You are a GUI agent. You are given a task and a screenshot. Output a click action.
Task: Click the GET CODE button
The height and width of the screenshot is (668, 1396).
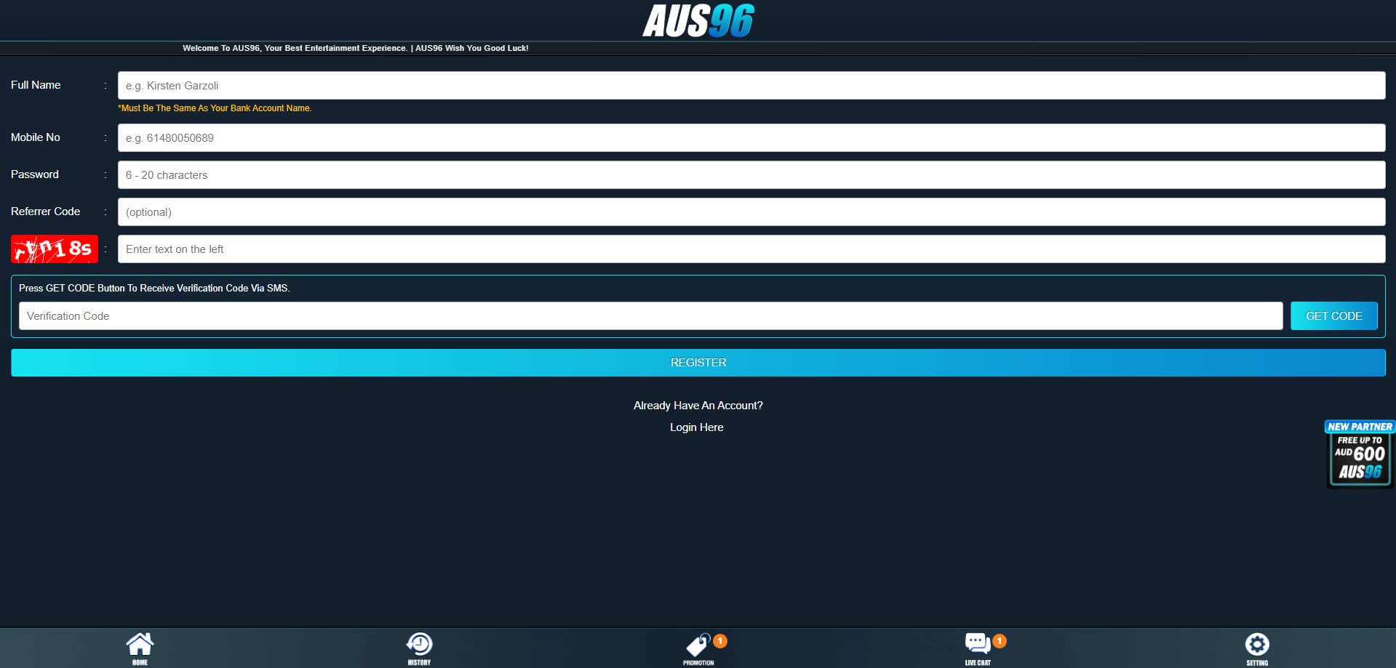(1334, 315)
